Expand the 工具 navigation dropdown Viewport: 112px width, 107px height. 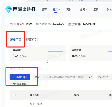pyautogui.click(x=97, y=9)
